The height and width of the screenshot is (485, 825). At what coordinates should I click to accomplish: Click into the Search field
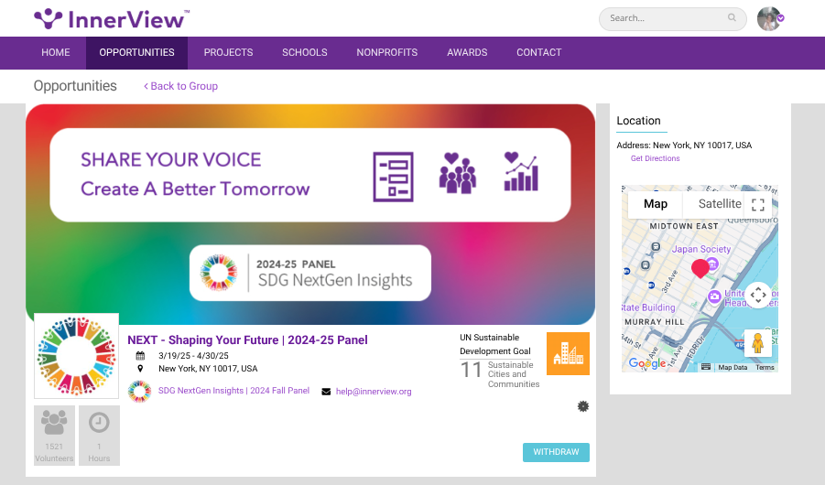point(672,18)
